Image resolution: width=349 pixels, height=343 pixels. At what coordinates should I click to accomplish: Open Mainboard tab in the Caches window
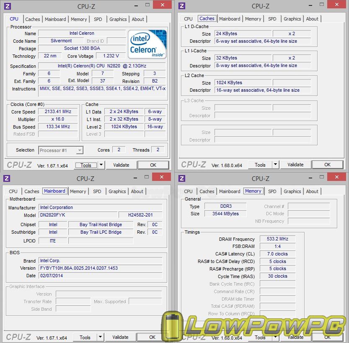230,19
